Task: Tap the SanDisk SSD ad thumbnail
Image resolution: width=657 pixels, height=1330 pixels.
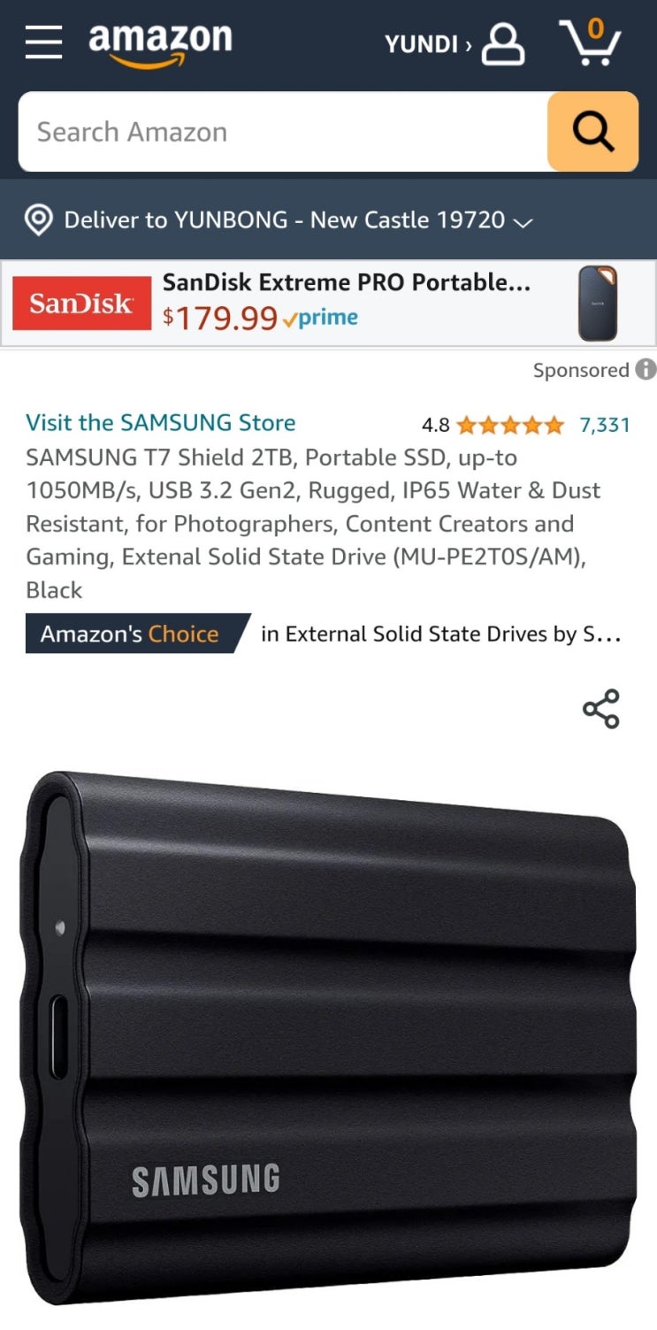Action: (598, 304)
